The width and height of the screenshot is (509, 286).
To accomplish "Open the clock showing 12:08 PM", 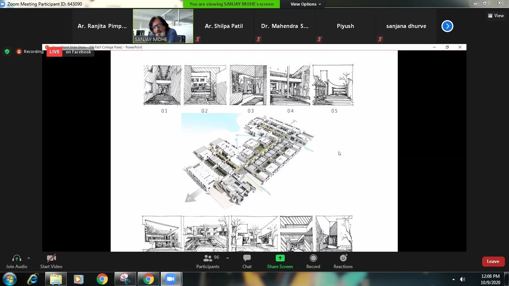I will click(x=490, y=279).
